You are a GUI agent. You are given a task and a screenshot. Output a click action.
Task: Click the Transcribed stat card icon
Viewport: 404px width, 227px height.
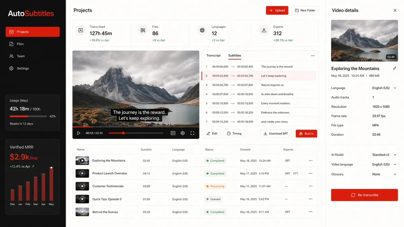tap(80, 30)
